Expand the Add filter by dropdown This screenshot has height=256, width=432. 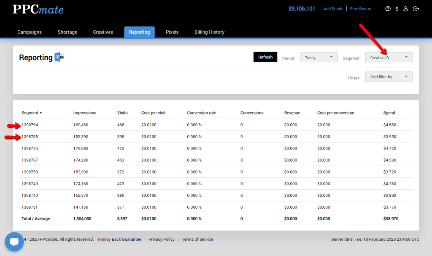tap(389, 77)
